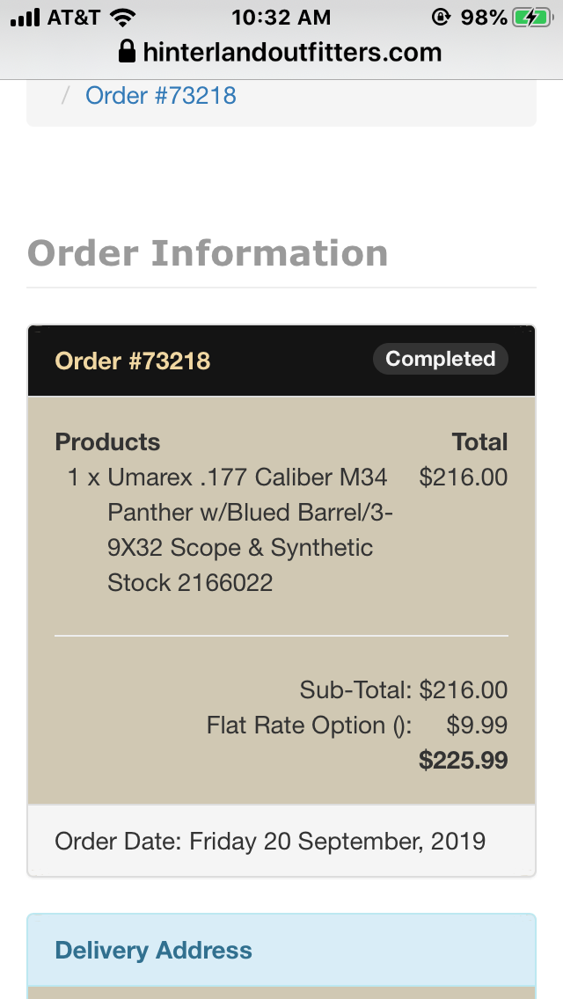This screenshot has height=999, width=563.
Task: Tap the Order #73218 panel header
Action: pyautogui.click(x=281, y=361)
